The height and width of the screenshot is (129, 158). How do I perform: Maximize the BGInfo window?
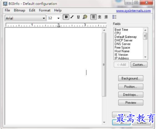click(136, 2)
